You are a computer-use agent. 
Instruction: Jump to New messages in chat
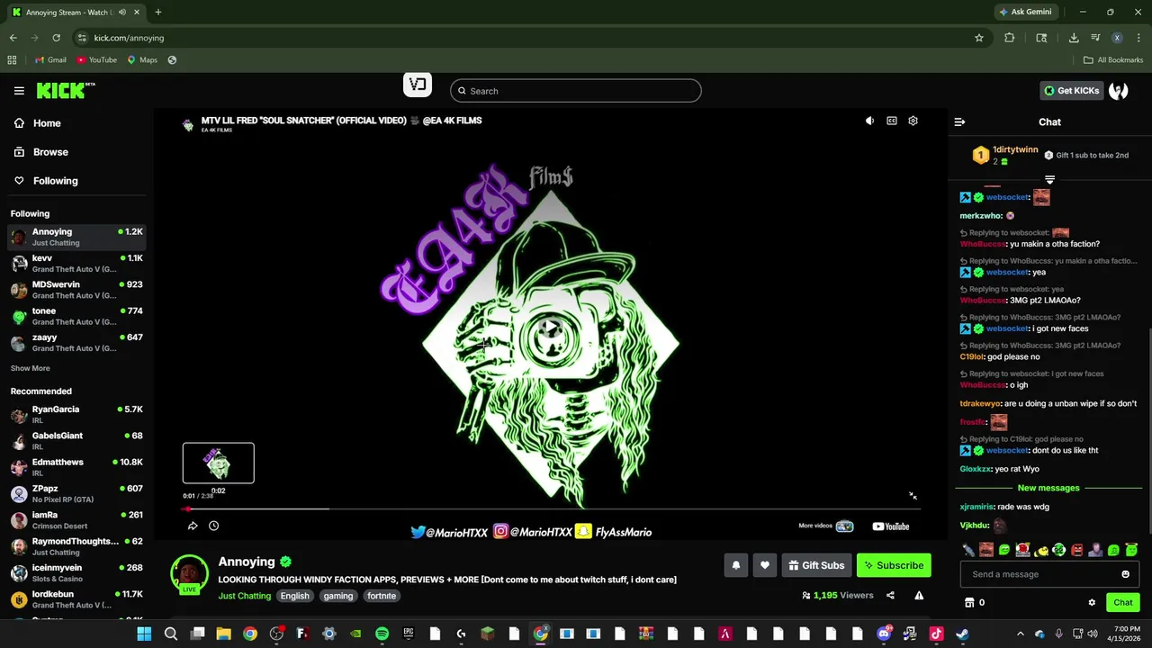click(1048, 488)
